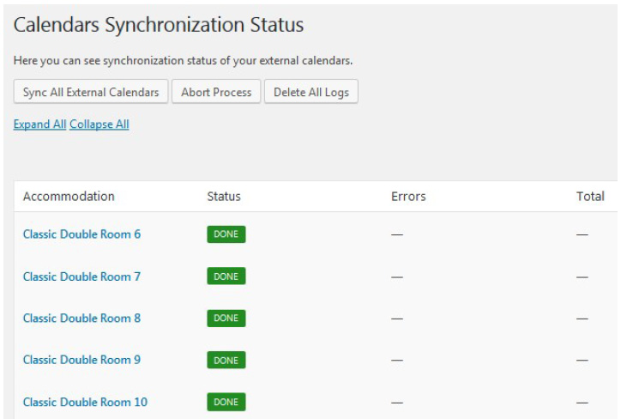Click the DONE badge for Room 10
The height and width of the screenshot is (419, 621).
click(x=226, y=402)
